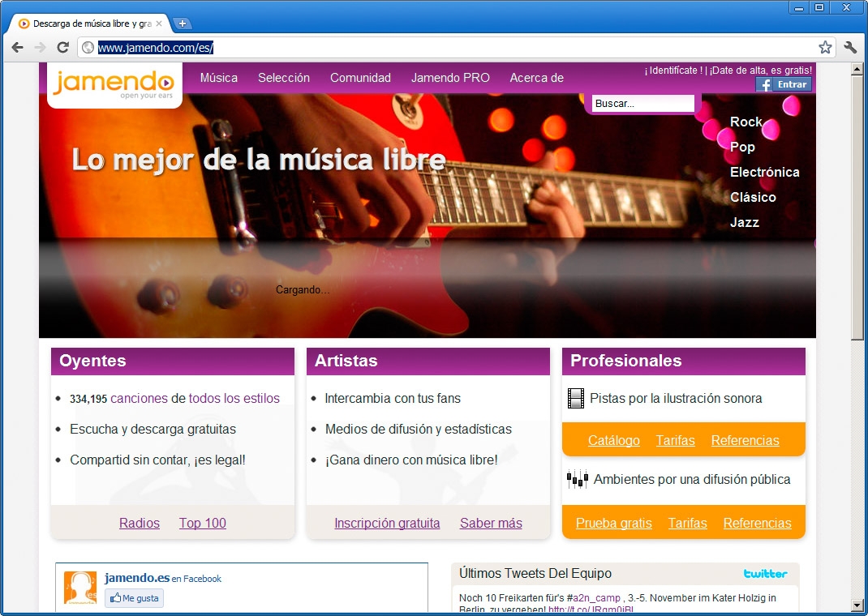Image resolution: width=868 pixels, height=616 pixels.
Task: Click the browser forward arrow
Action: click(40, 48)
